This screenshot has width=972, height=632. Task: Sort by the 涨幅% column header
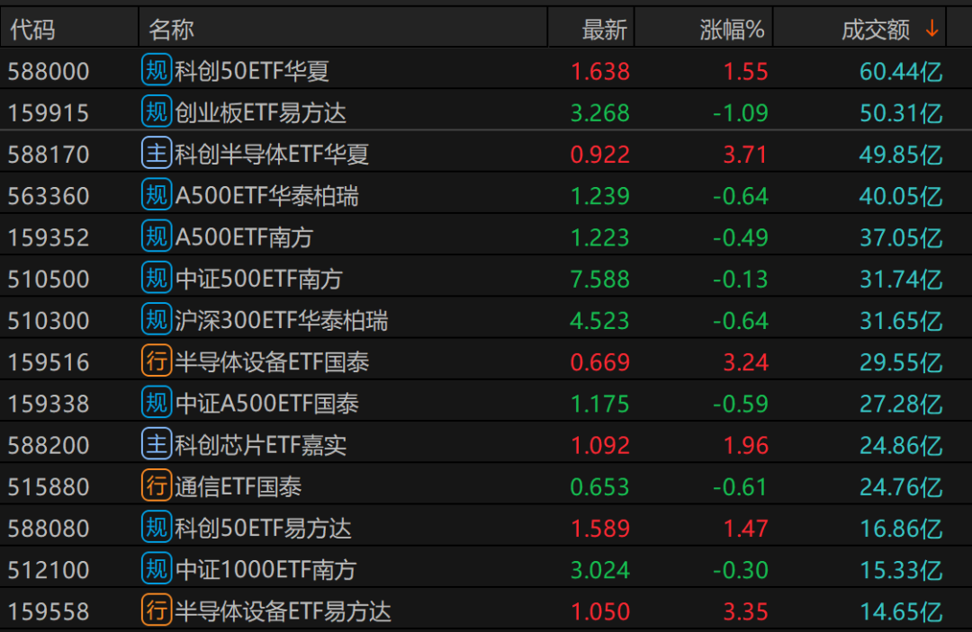[732, 29]
